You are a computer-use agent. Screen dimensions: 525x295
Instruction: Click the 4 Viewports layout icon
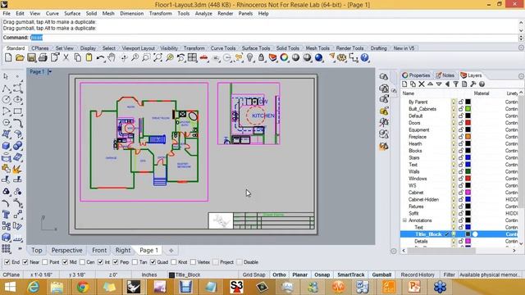point(192,57)
